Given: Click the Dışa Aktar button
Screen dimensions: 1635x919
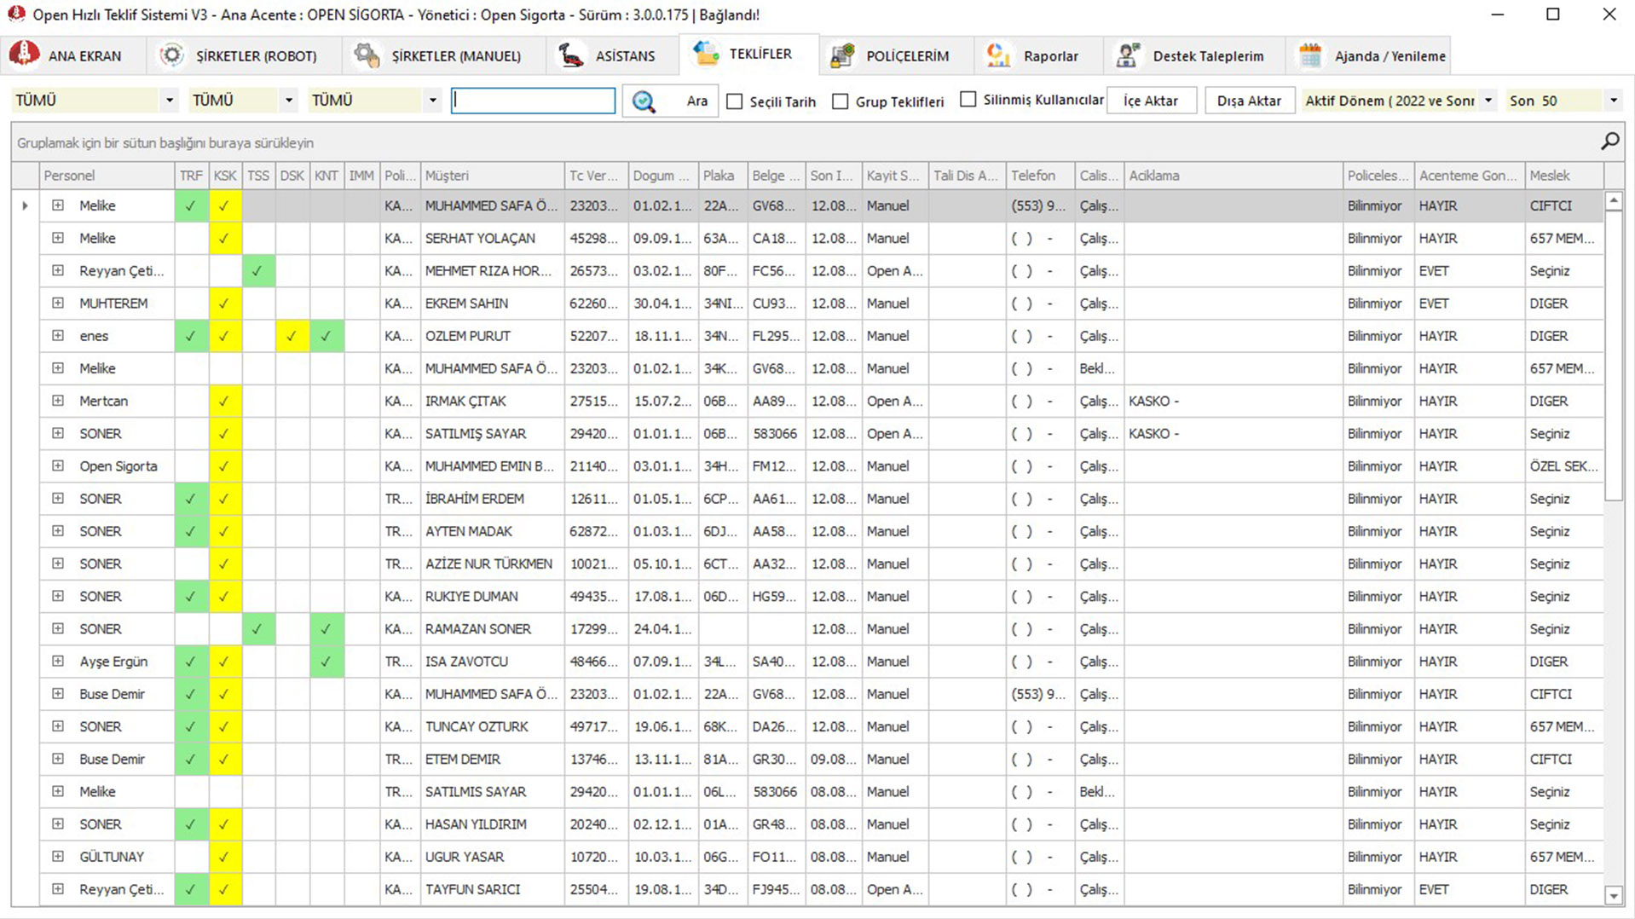Looking at the screenshot, I should [1249, 101].
